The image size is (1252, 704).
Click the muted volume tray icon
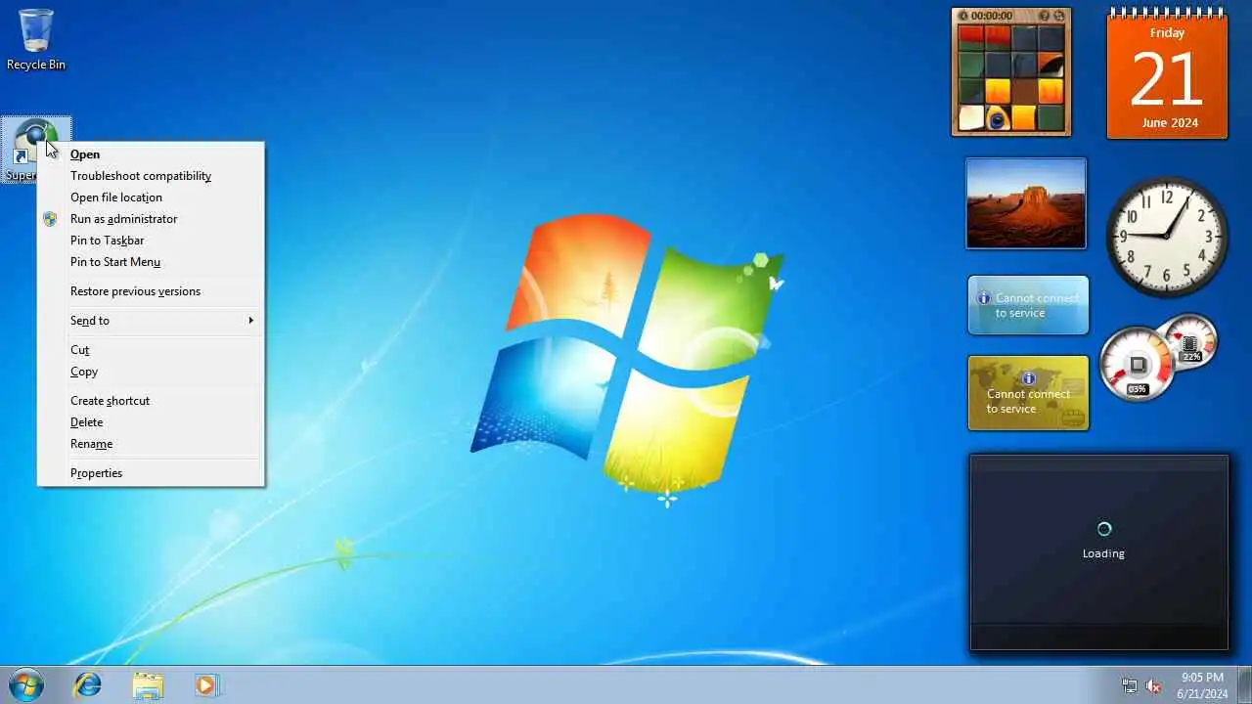(x=1154, y=685)
